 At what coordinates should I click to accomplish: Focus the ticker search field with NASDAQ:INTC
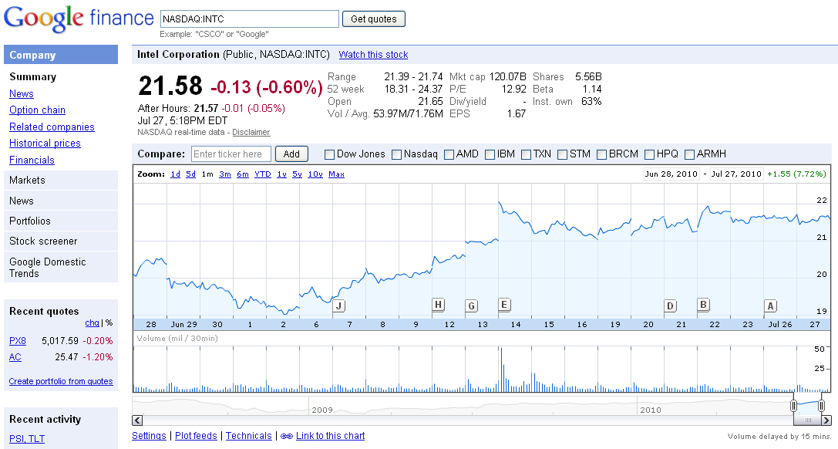coord(250,19)
